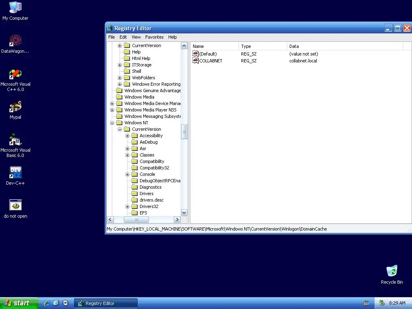Expand Windows Media Device Manager key
Image resolution: width=412 pixels, height=309 pixels.
point(112,103)
